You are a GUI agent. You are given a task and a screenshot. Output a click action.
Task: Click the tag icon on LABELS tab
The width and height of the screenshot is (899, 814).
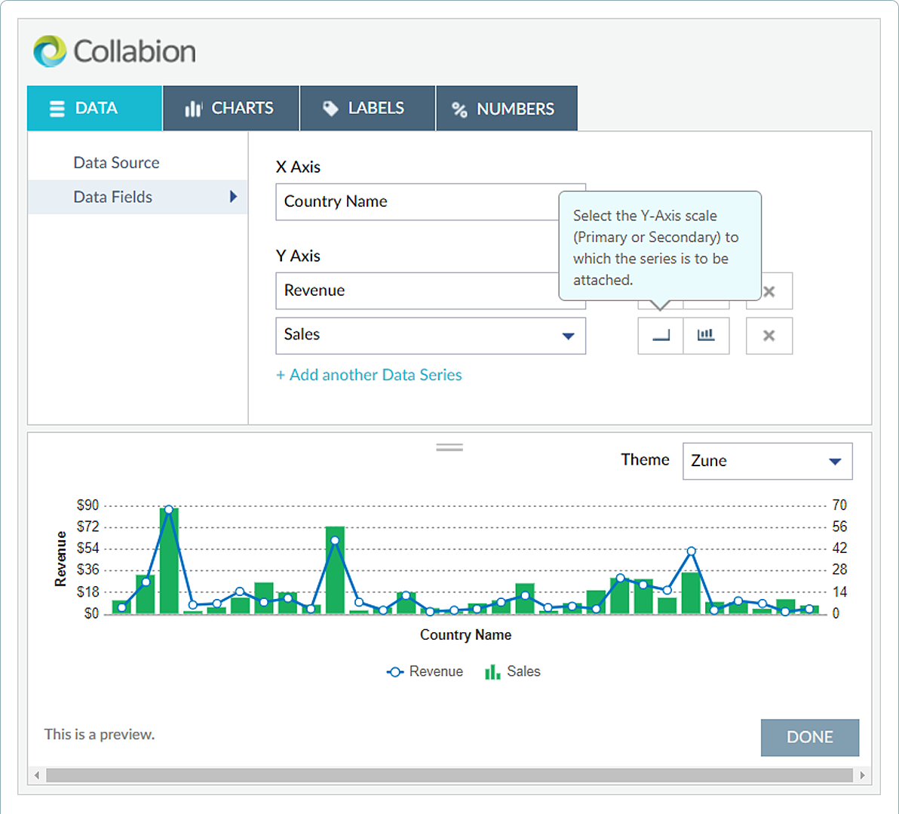330,108
